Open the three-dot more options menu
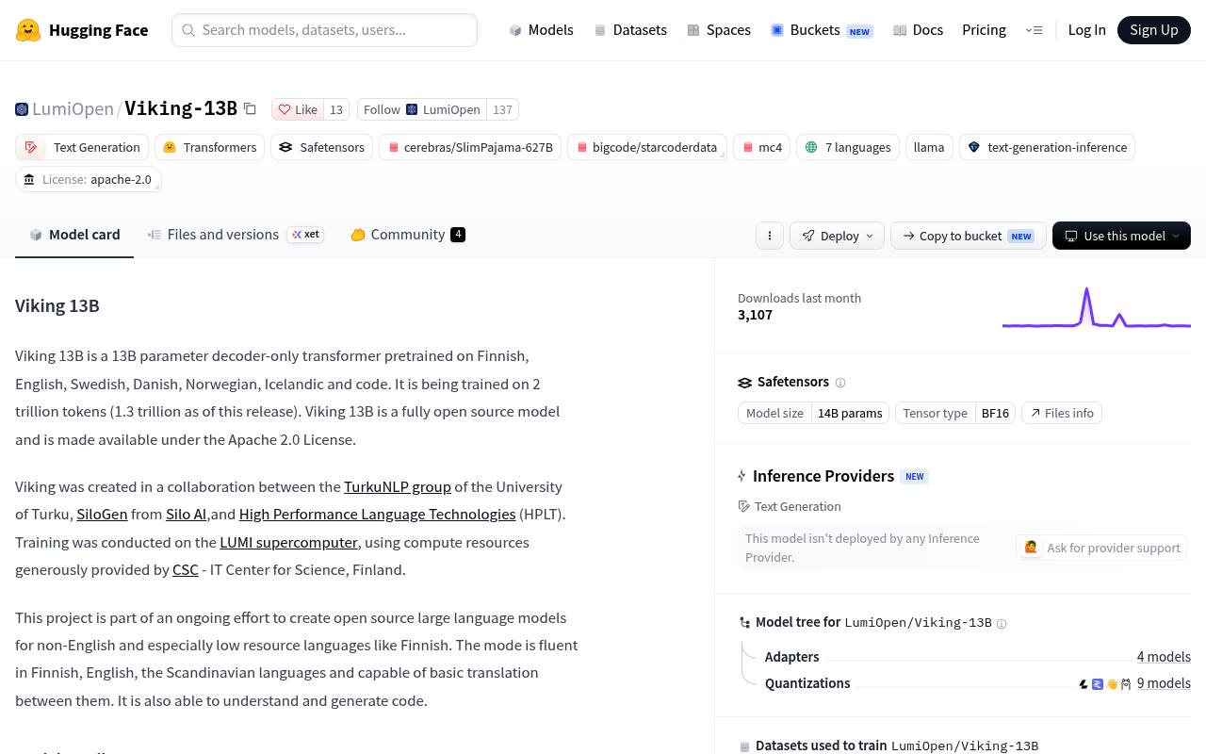 click(770, 236)
